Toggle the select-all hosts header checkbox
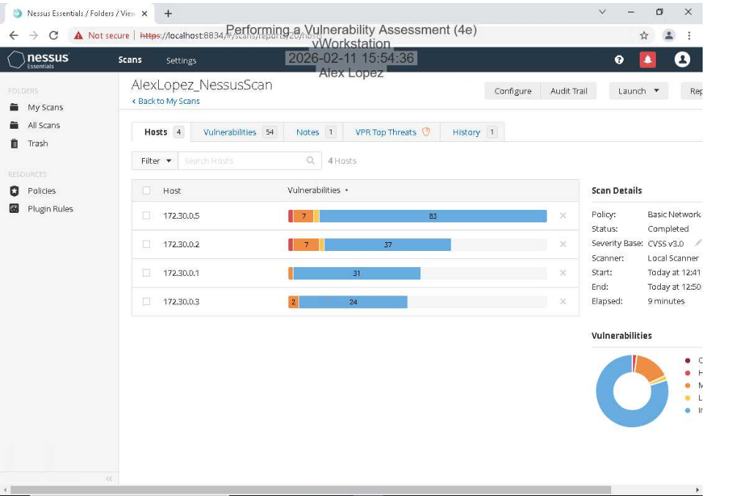 146,191
